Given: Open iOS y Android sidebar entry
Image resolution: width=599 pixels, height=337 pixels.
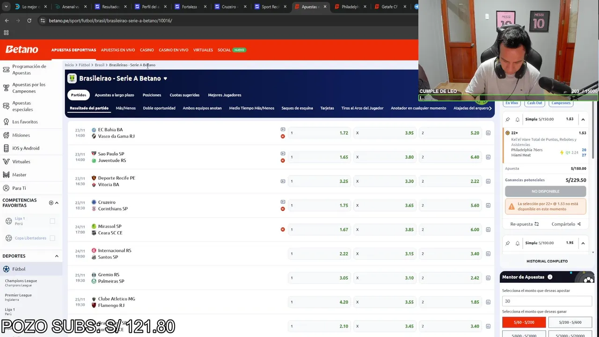Looking at the screenshot, I should click(26, 148).
